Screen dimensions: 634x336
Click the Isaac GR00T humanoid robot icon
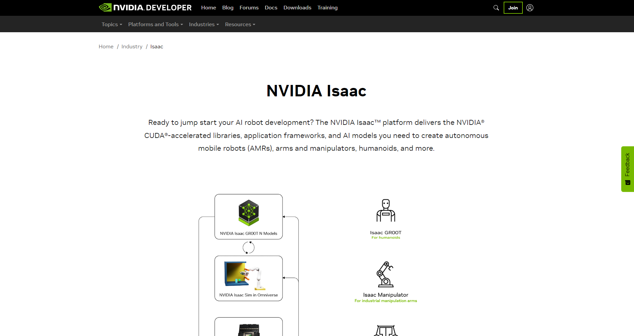point(386,210)
